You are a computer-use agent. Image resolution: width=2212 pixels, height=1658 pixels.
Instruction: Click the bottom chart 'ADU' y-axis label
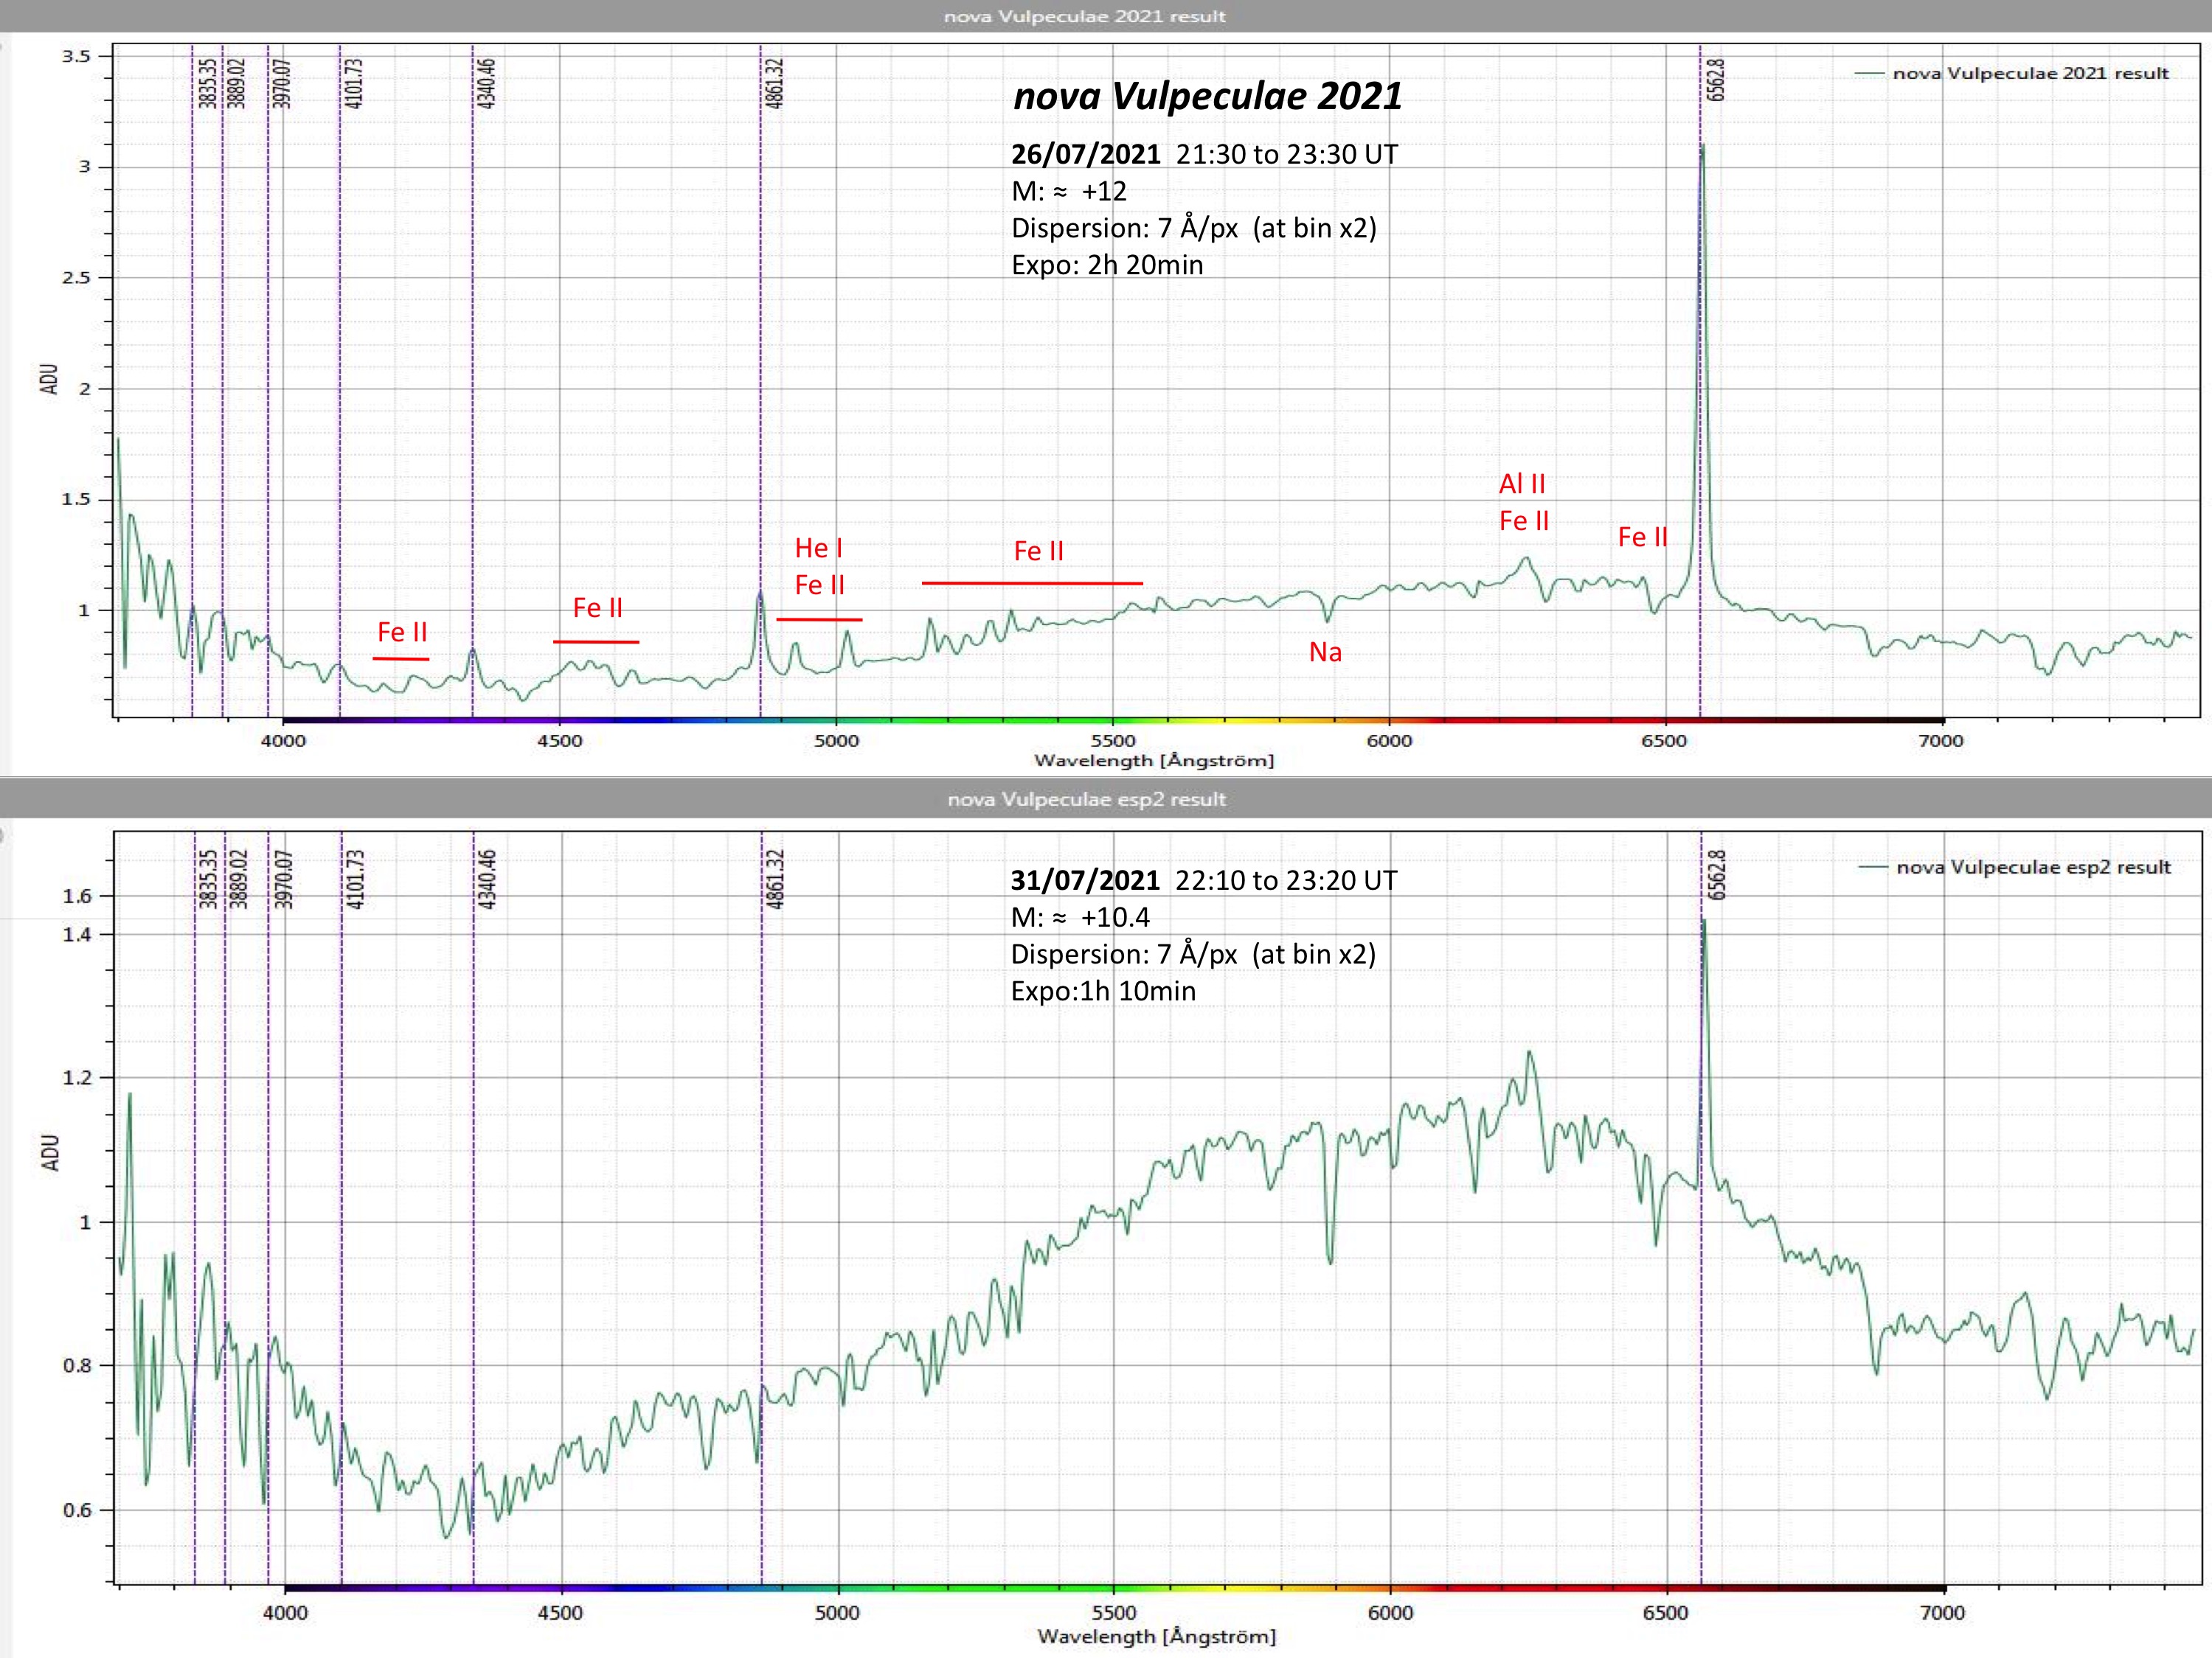[50, 1152]
